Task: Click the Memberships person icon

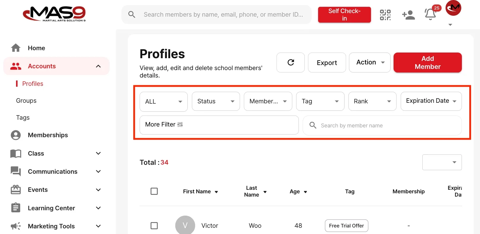Action: 16,135
